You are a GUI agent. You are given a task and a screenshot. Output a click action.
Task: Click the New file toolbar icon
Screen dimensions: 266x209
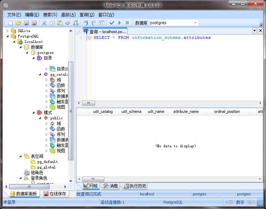(x=11, y=23)
